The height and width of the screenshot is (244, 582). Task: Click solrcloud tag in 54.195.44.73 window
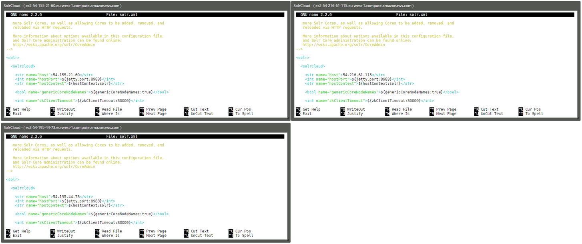point(23,188)
